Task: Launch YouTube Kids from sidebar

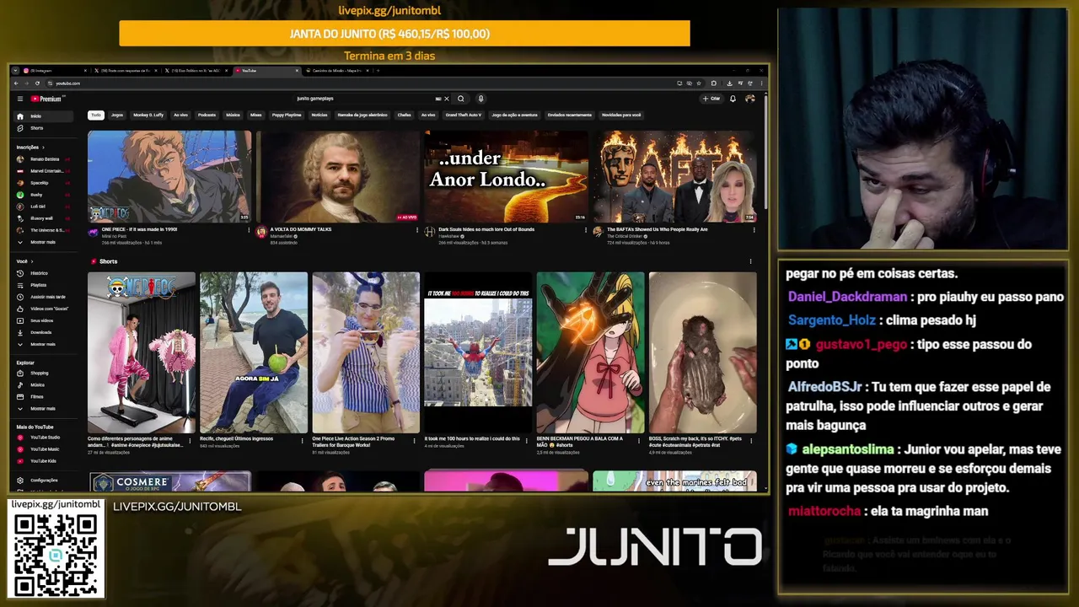Action: pyautogui.click(x=44, y=461)
